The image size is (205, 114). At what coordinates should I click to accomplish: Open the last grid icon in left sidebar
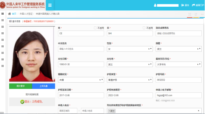pyautogui.click(x=2, y=66)
